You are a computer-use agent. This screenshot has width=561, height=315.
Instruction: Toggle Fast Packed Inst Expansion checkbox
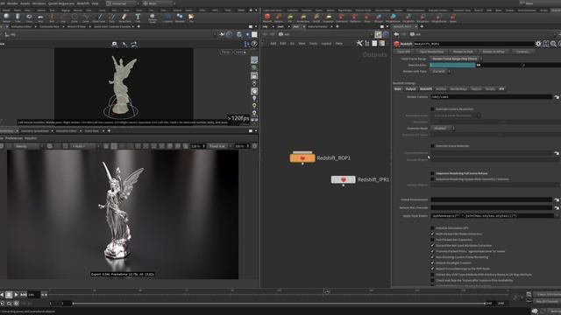432,240
